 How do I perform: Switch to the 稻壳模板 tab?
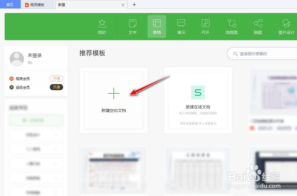[38, 5]
